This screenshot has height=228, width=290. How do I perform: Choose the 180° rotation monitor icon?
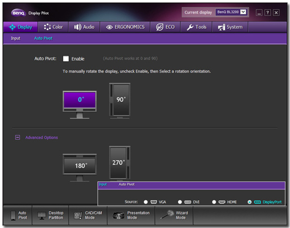coord(80,166)
